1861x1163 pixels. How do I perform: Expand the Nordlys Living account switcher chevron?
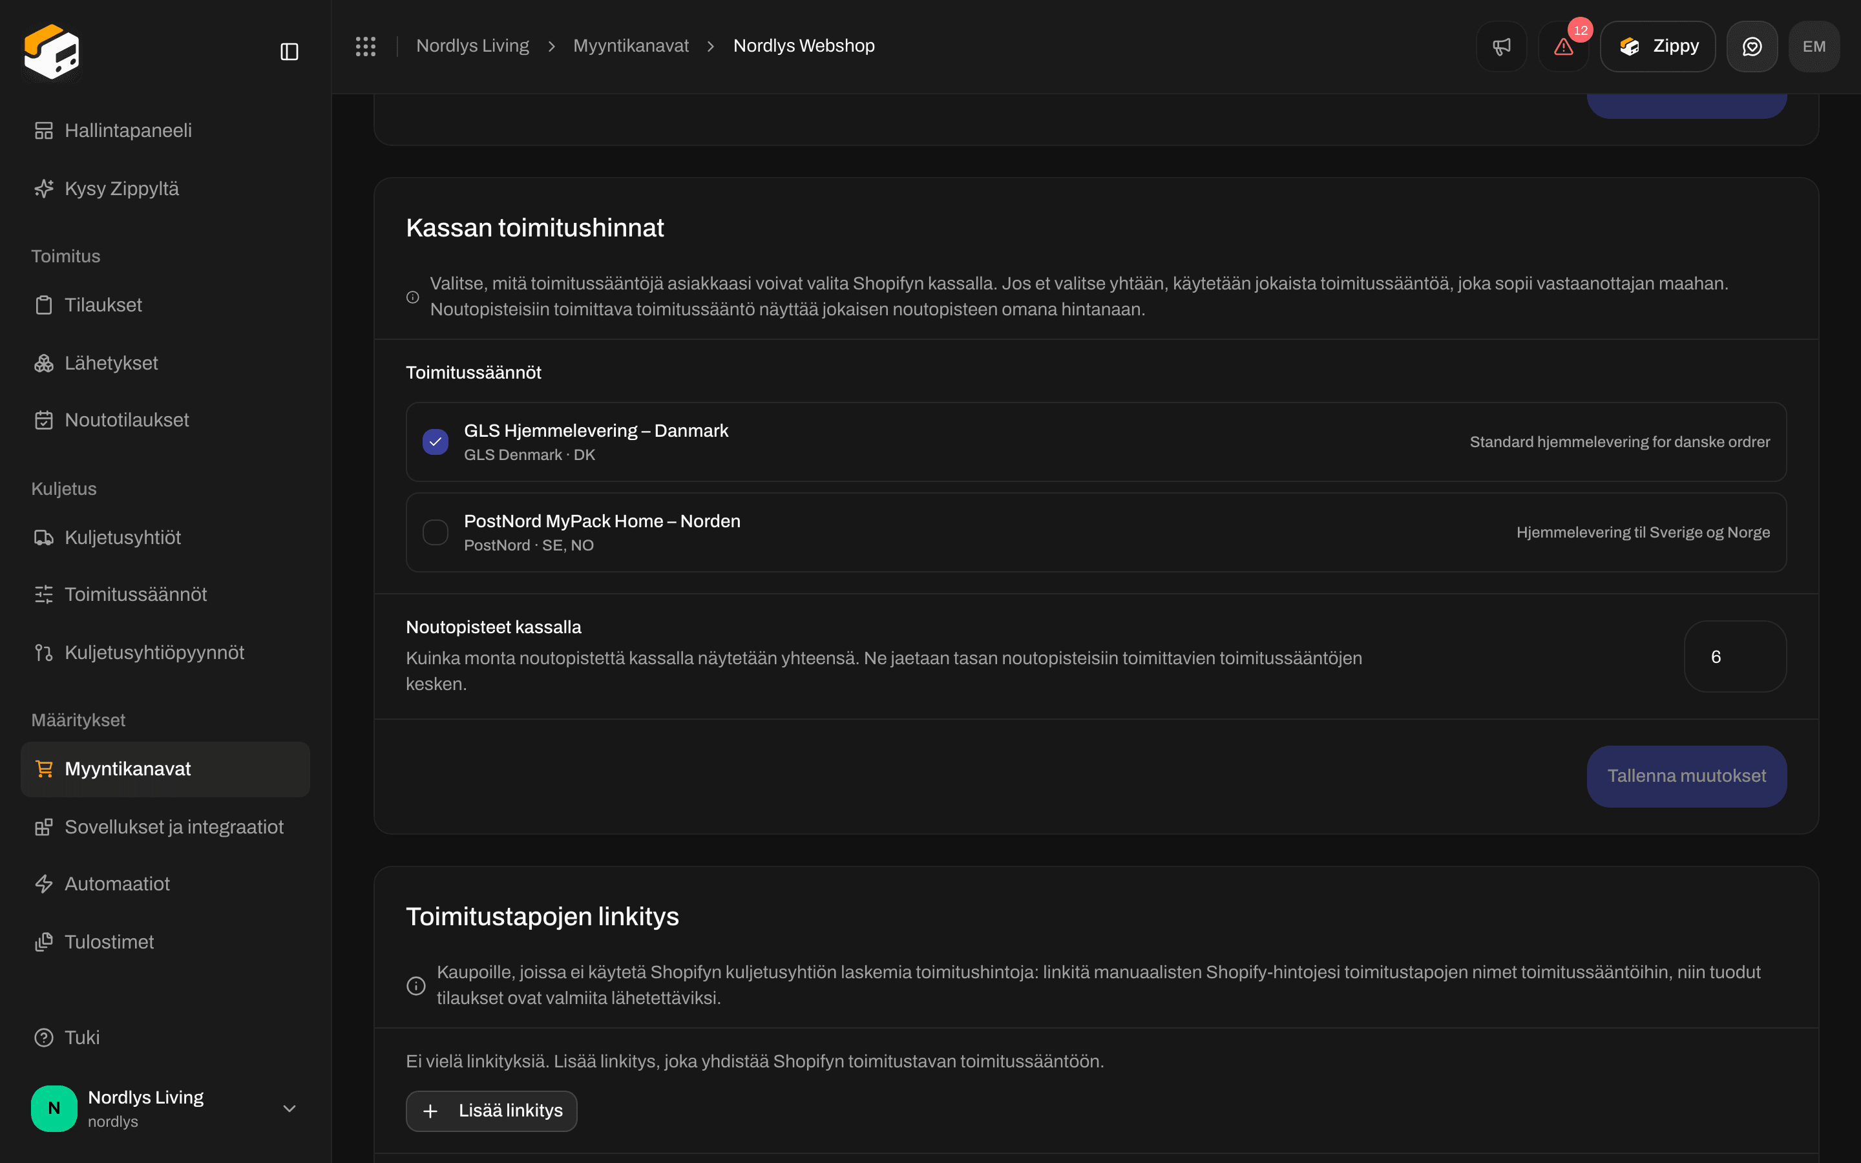point(289,1108)
